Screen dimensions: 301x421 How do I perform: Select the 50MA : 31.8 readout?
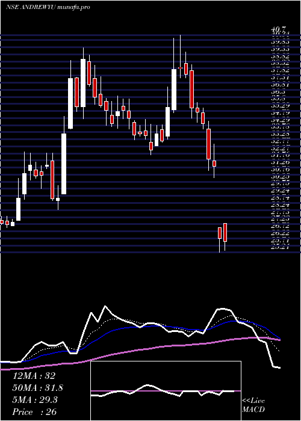37,388
